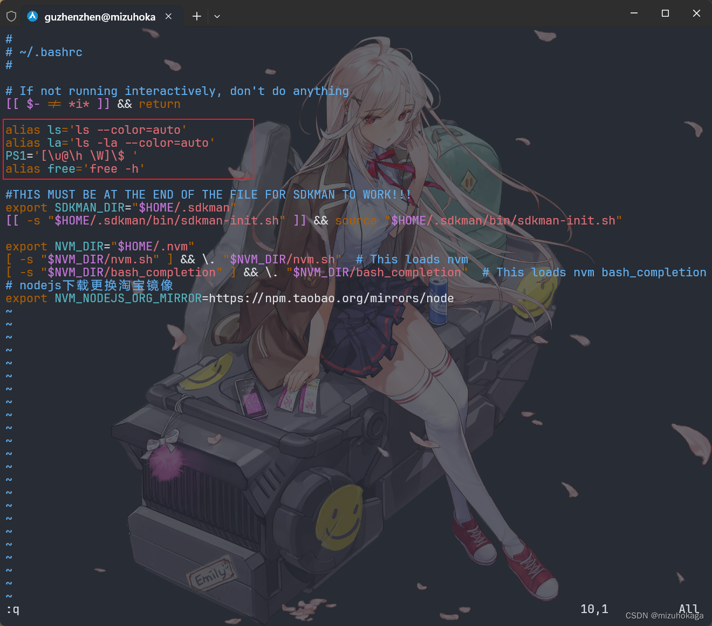Click the '[[ $- != *i* ]] && return' line
The image size is (712, 626).
(x=93, y=104)
